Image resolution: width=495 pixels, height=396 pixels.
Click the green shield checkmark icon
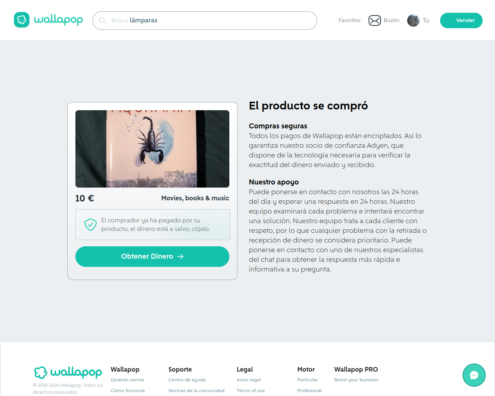pyautogui.click(x=90, y=224)
